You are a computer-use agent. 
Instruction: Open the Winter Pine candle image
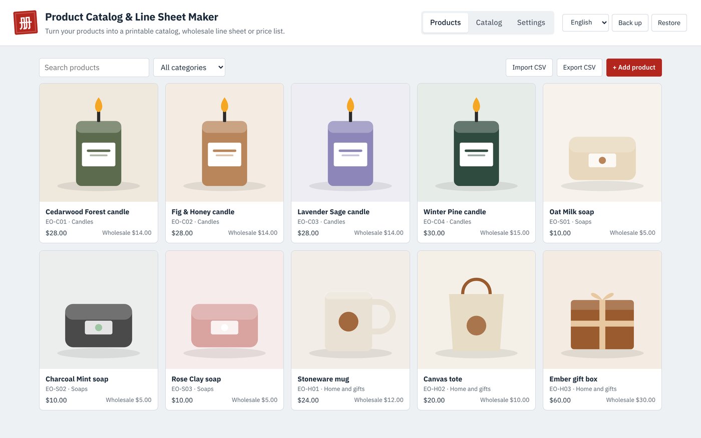click(x=476, y=143)
